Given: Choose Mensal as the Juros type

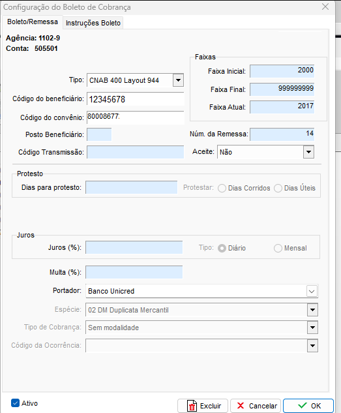Looking at the screenshot, I should click(x=278, y=248).
